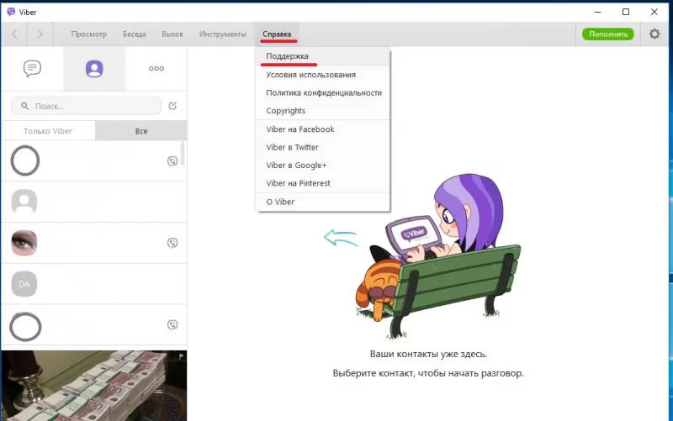The width and height of the screenshot is (673, 421).
Task: Open the More options dots tab
Action: click(x=156, y=68)
